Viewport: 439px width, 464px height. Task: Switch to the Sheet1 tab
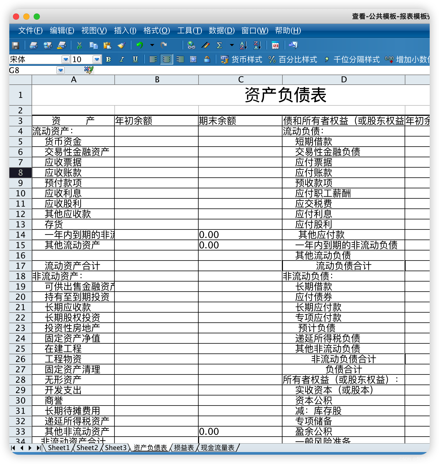pyautogui.click(x=59, y=448)
